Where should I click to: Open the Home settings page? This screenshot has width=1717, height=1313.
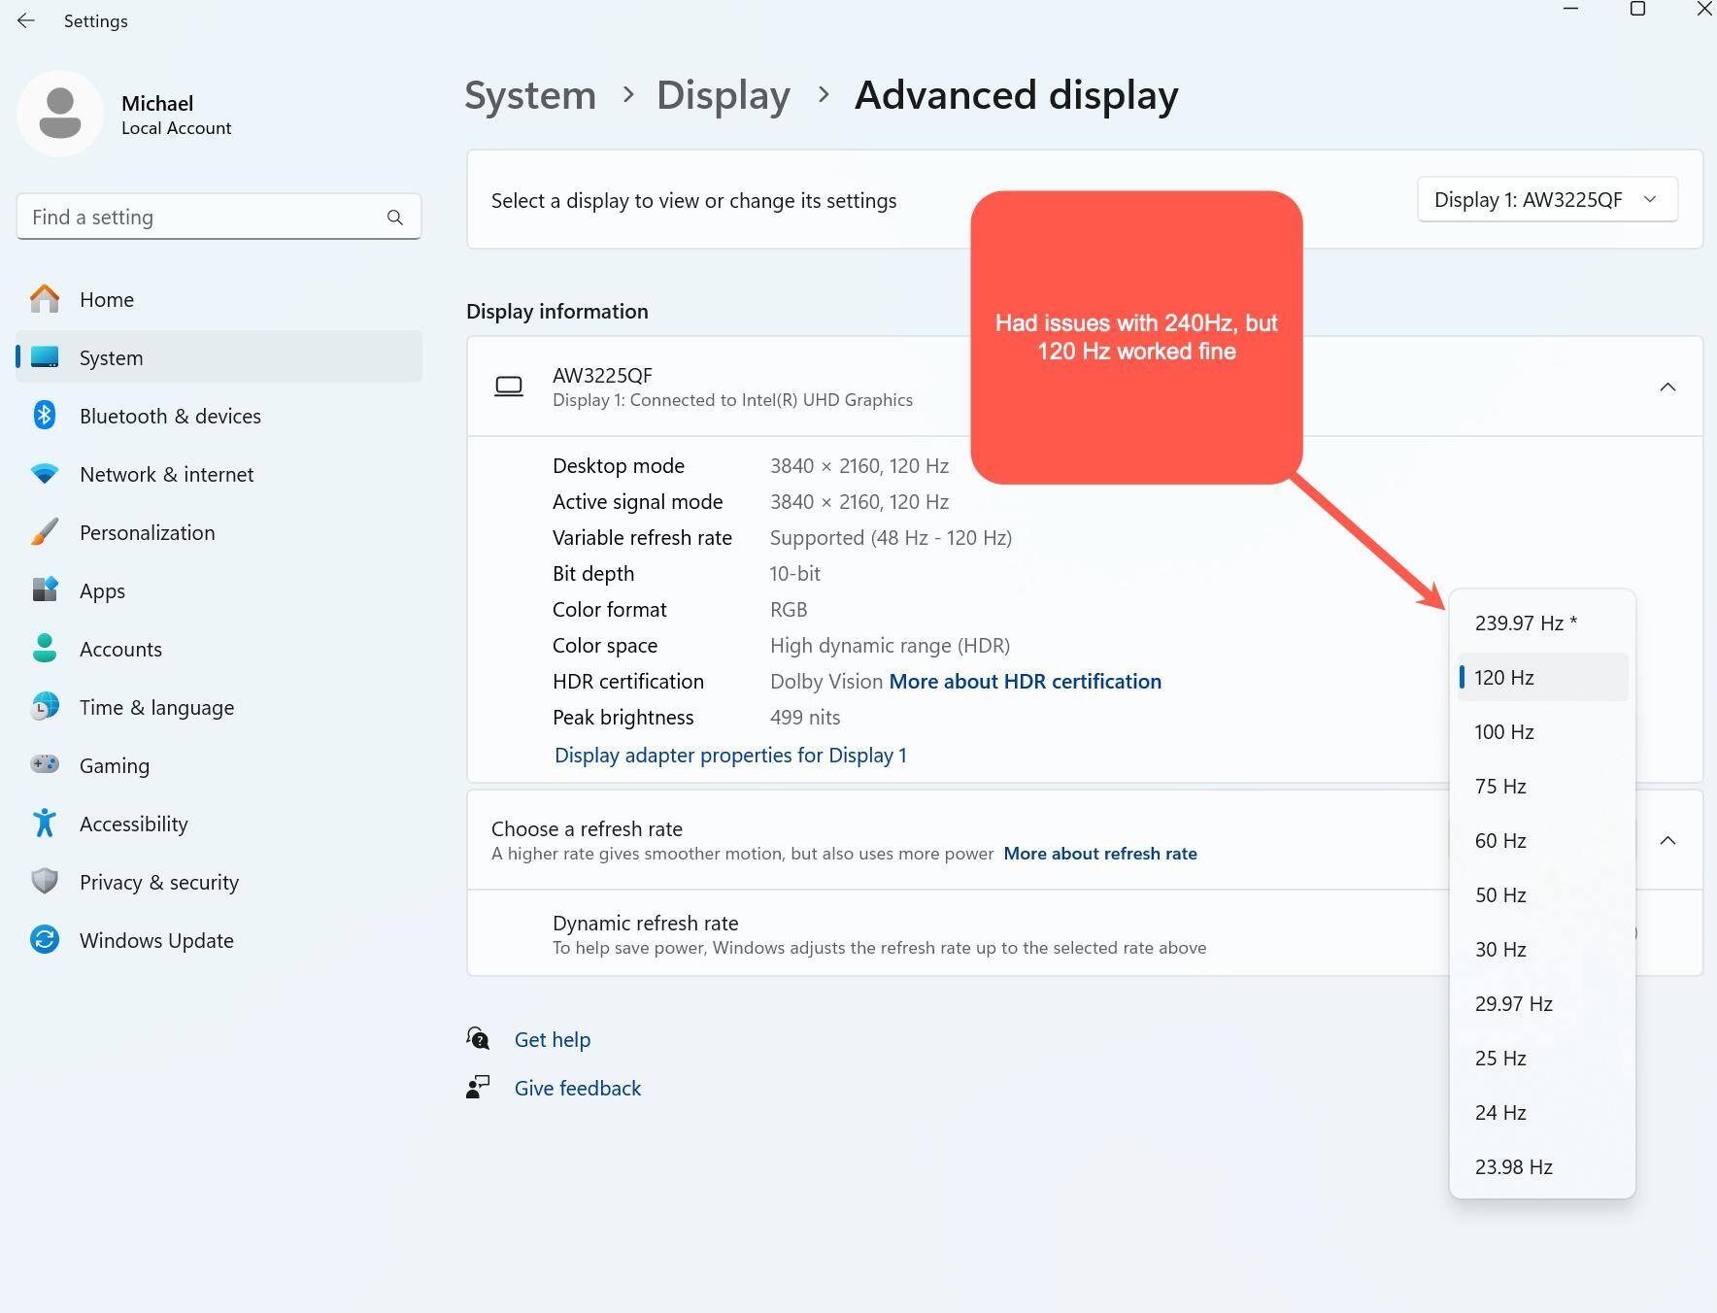tap(107, 299)
